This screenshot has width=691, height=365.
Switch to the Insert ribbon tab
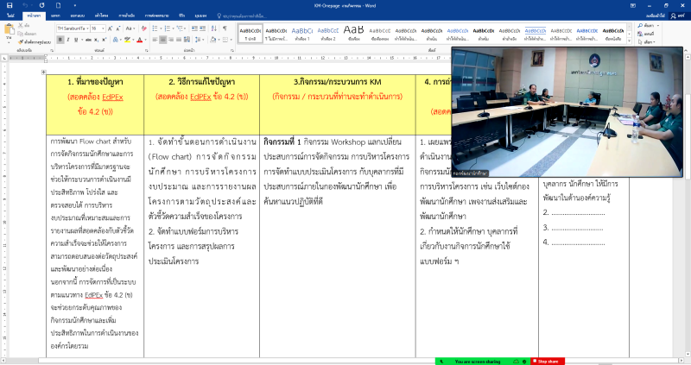click(55, 16)
